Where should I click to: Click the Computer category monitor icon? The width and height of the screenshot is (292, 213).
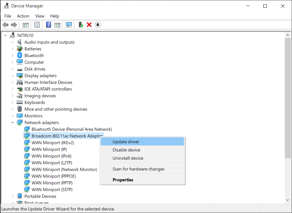click(19, 62)
